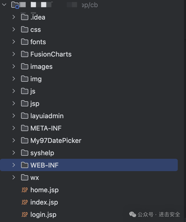Screen dimensions: 186x222
Task: Click the FusionCharts folder icon
Action: 25,54
